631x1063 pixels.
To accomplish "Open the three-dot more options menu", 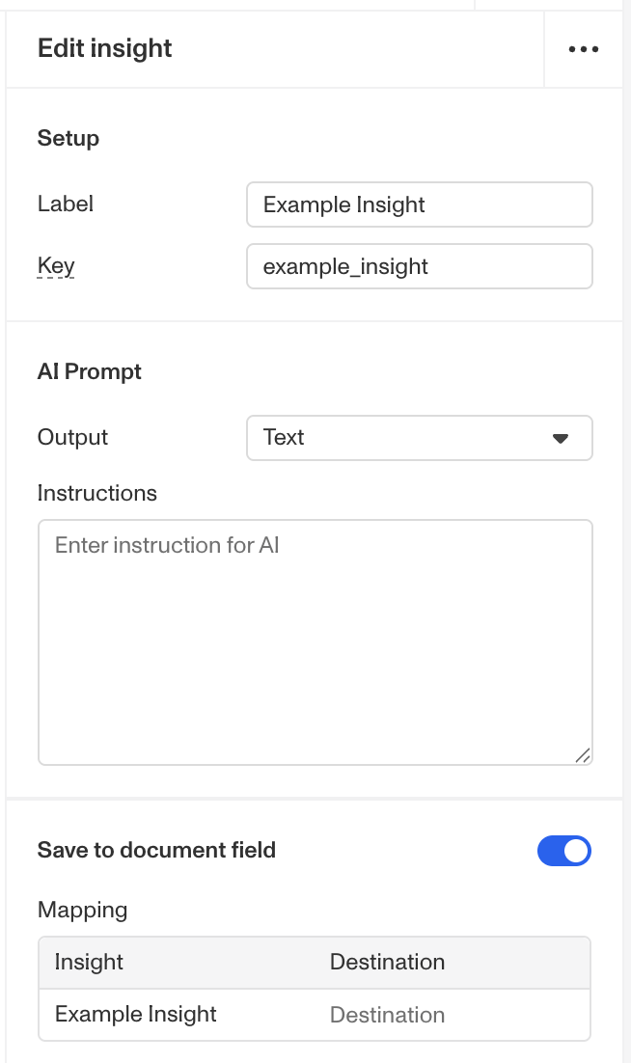I will click(x=583, y=49).
